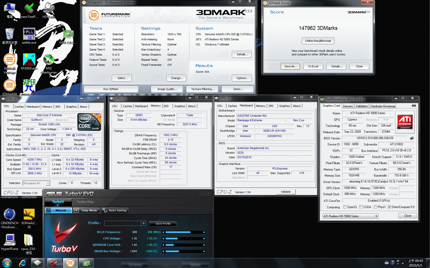Open the CPU-Z taskbar item
The image size is (430, 268).
[x=38, y=263]
